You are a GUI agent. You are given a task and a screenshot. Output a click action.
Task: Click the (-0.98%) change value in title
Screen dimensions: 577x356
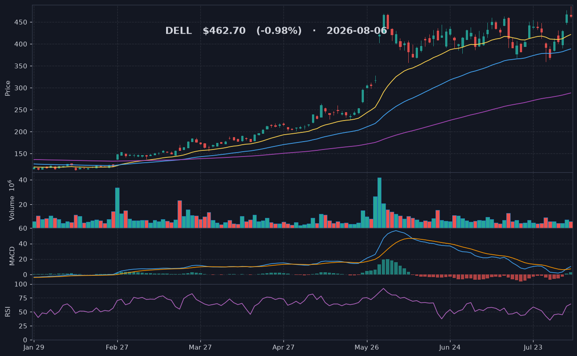279,31
